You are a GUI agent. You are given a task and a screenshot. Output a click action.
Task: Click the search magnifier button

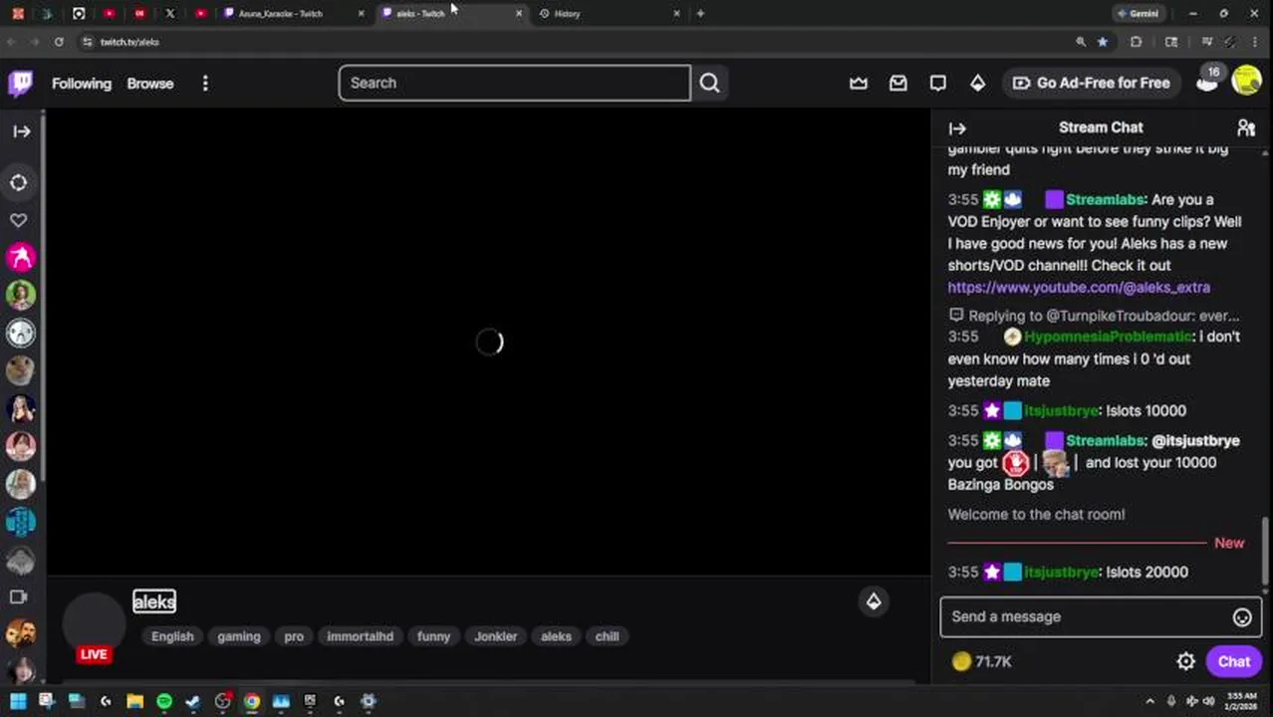[709, 83]
